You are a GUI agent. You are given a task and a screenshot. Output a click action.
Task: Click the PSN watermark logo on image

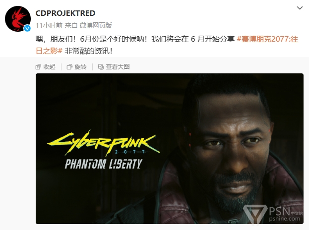coord(255,214)
